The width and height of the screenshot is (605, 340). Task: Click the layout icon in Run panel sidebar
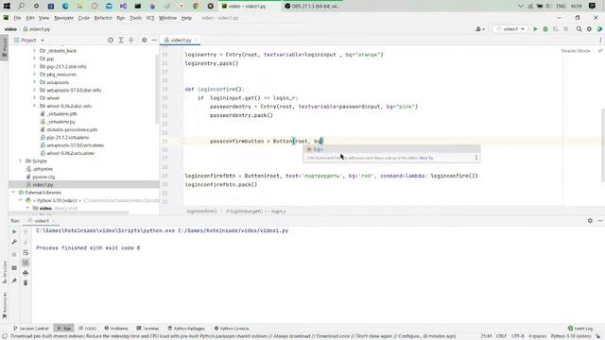14,268
